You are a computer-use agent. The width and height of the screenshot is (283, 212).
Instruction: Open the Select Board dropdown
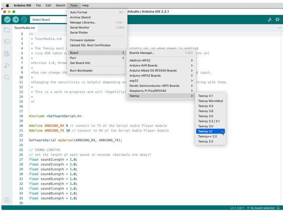49,20
